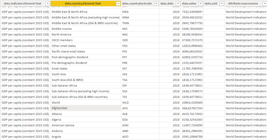Click the AFG iso3 code cell
The width and height of the screenshot is (267, 140).
[140, 108]
